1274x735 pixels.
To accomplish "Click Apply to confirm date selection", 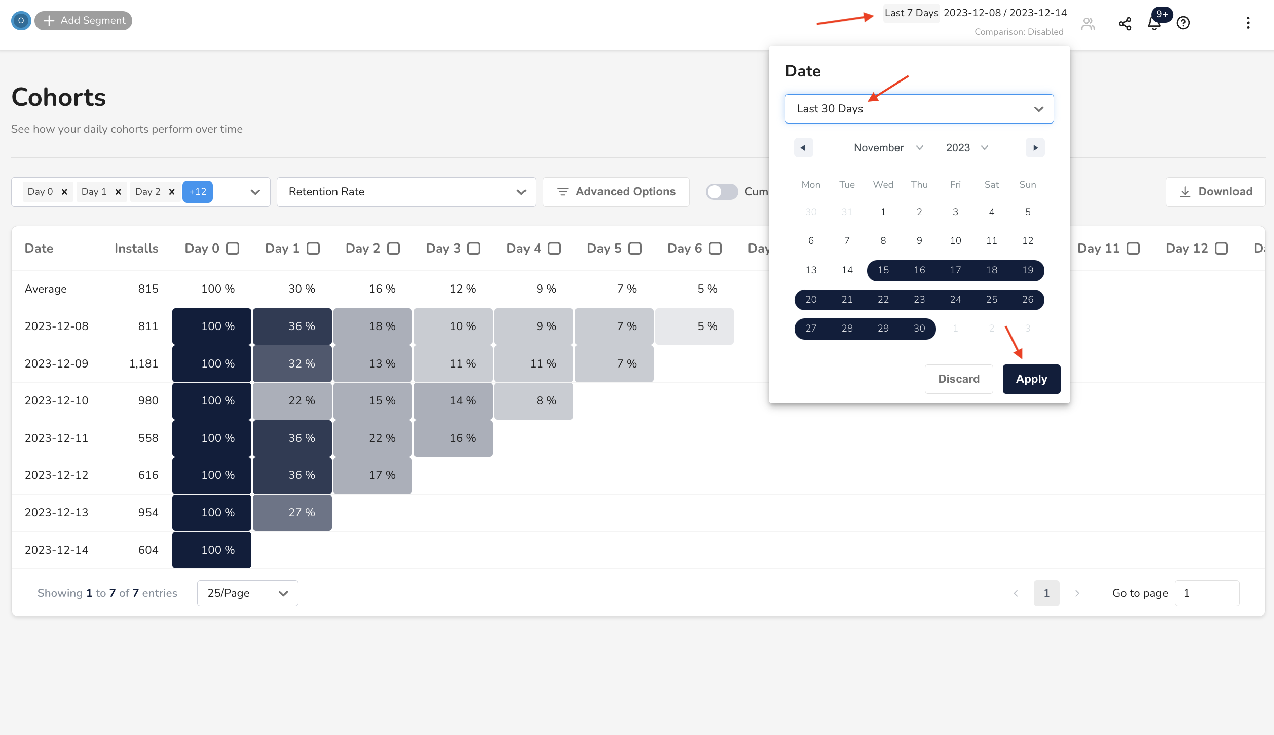I will coord(1031,379).
